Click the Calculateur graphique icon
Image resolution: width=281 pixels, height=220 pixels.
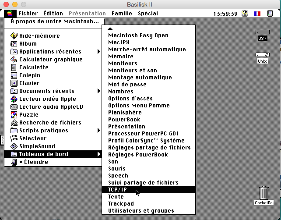pos(14,60)
